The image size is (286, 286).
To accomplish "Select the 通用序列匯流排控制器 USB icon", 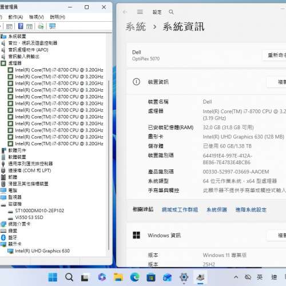I will coord(3,164).
